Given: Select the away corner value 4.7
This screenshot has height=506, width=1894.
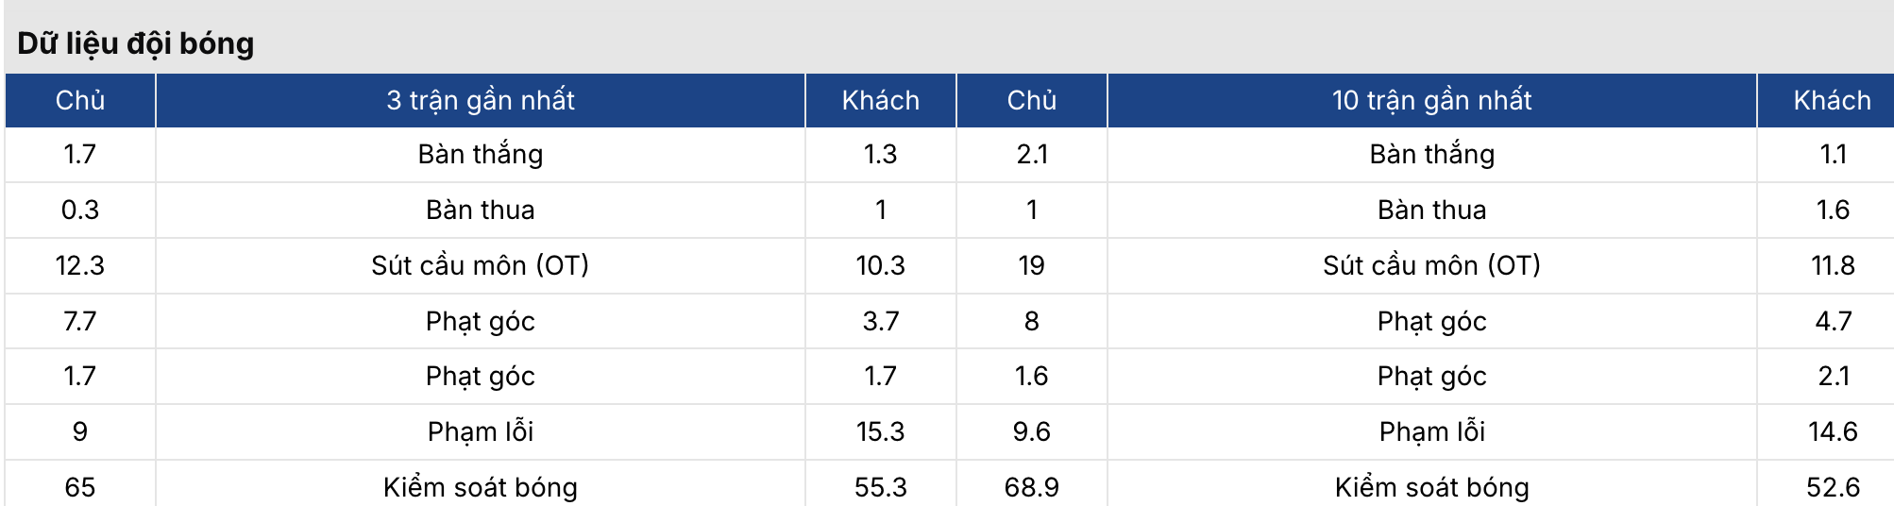Looking at the screenshot, I should click(x=1833, y=321).
